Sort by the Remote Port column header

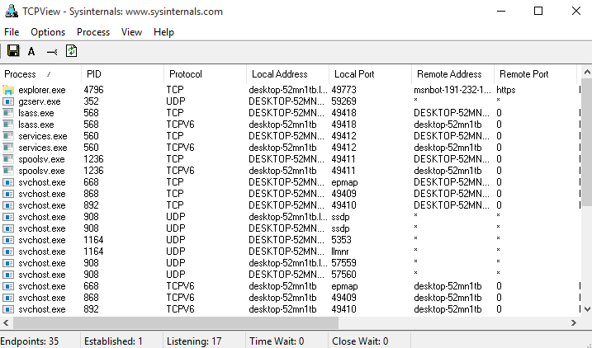535,74
